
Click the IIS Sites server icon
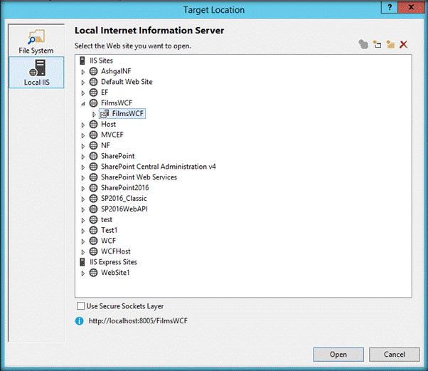[x=82, y=61]
